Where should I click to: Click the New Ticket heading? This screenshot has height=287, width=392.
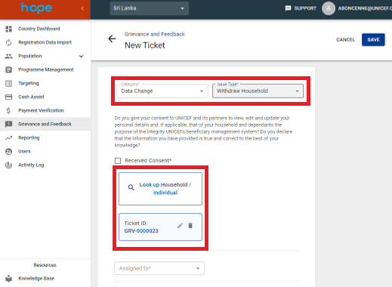tap(145, 45)
